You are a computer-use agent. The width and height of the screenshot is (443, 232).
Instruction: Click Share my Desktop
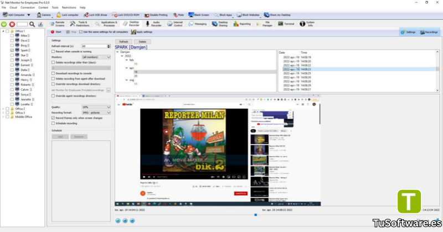click(x=277, y=15)
